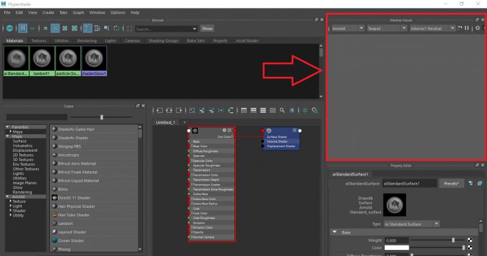
Task: Open Material Viewer settings gear icon
Action: 477,28
